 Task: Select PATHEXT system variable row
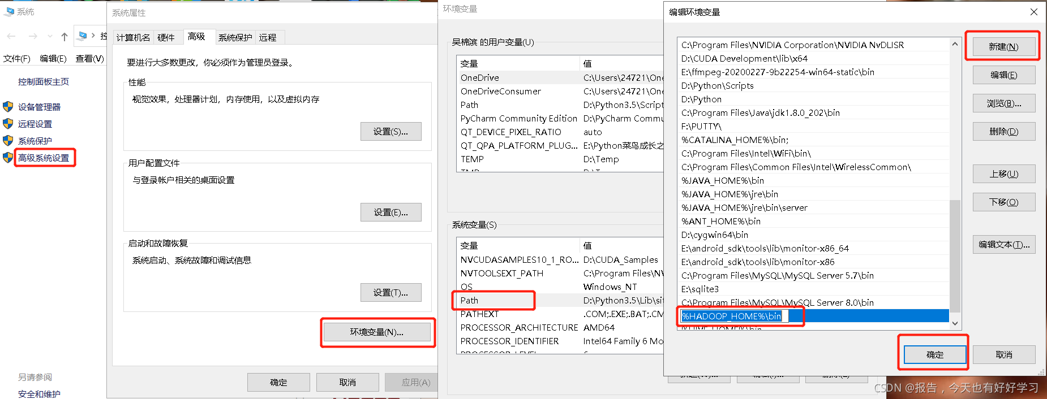[x=560, y=314]
